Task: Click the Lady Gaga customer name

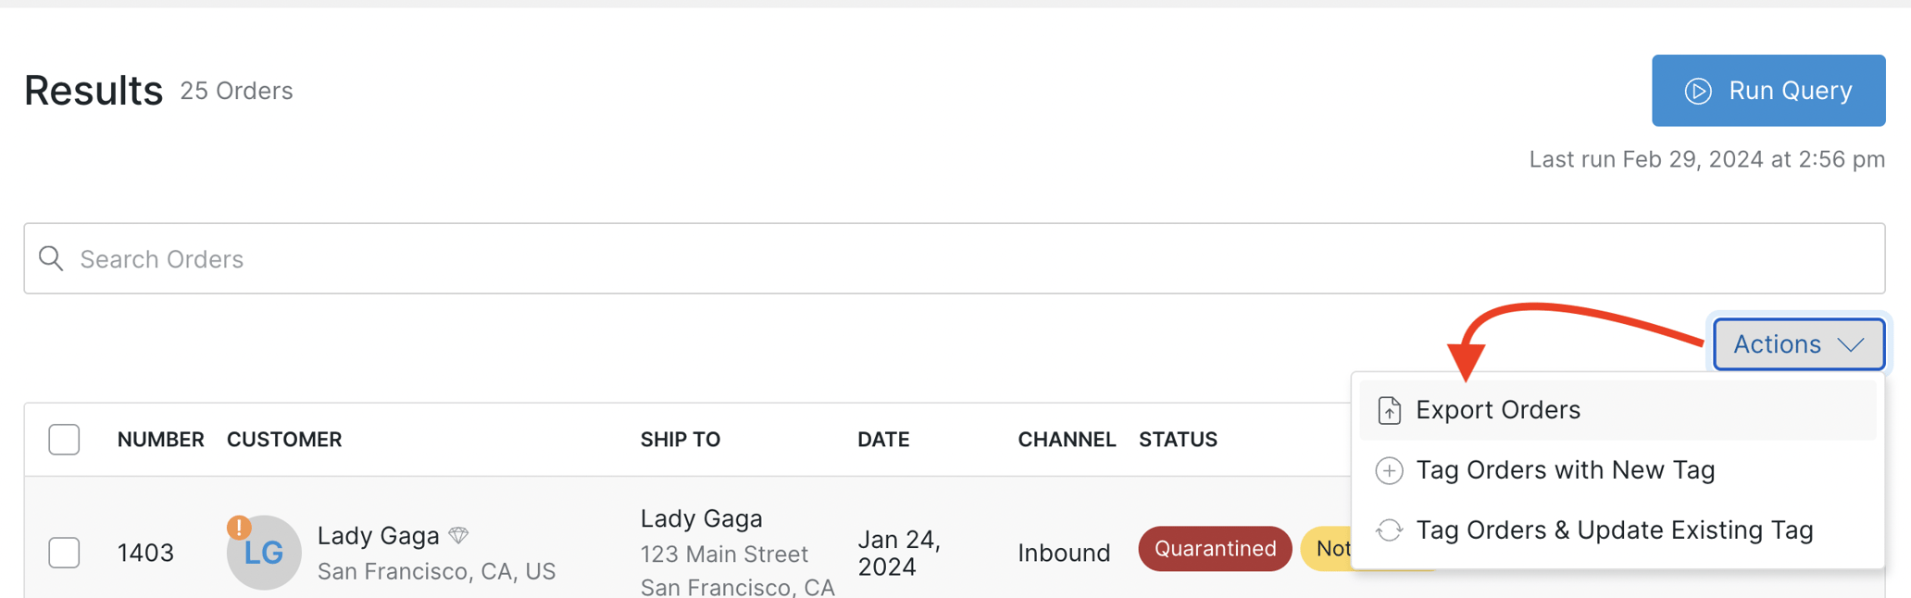Action: point(378,535)
